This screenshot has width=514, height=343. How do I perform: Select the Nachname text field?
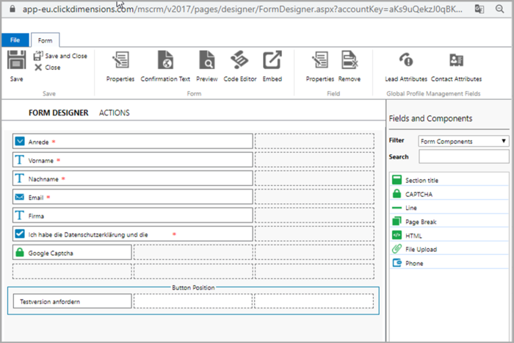click(133, 178)
